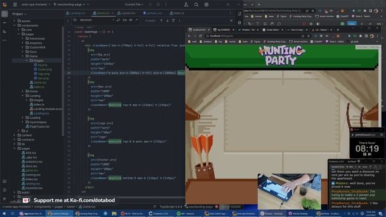Switch to Landing.tsx editor tab
Image resolution: width=386 pixels, height=217 pixels.
click(x=76, y=13)
